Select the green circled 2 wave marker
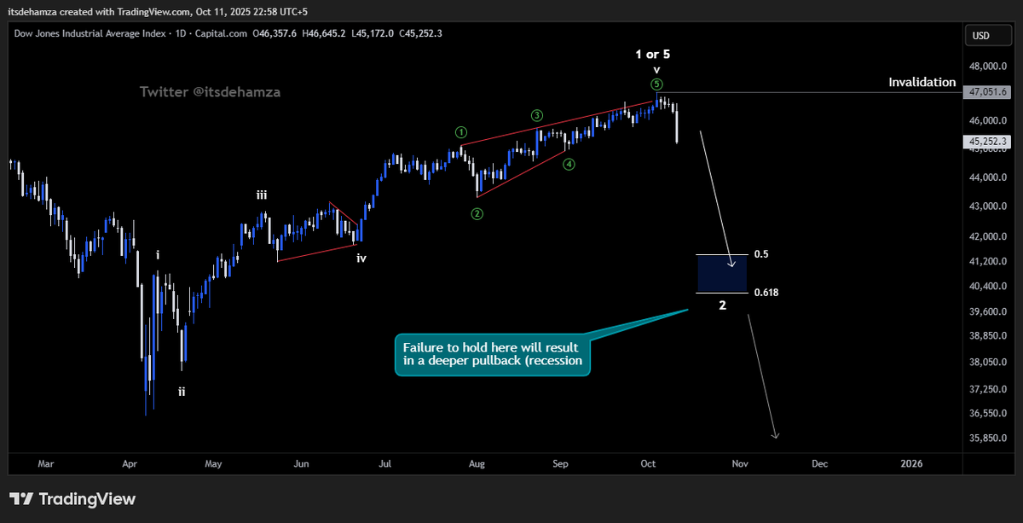Image resolution: width=1023 pixels, height=523 pixels. [x=477, y=213]
